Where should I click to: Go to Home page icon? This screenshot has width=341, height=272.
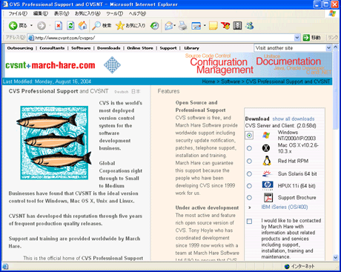(83, 25)
